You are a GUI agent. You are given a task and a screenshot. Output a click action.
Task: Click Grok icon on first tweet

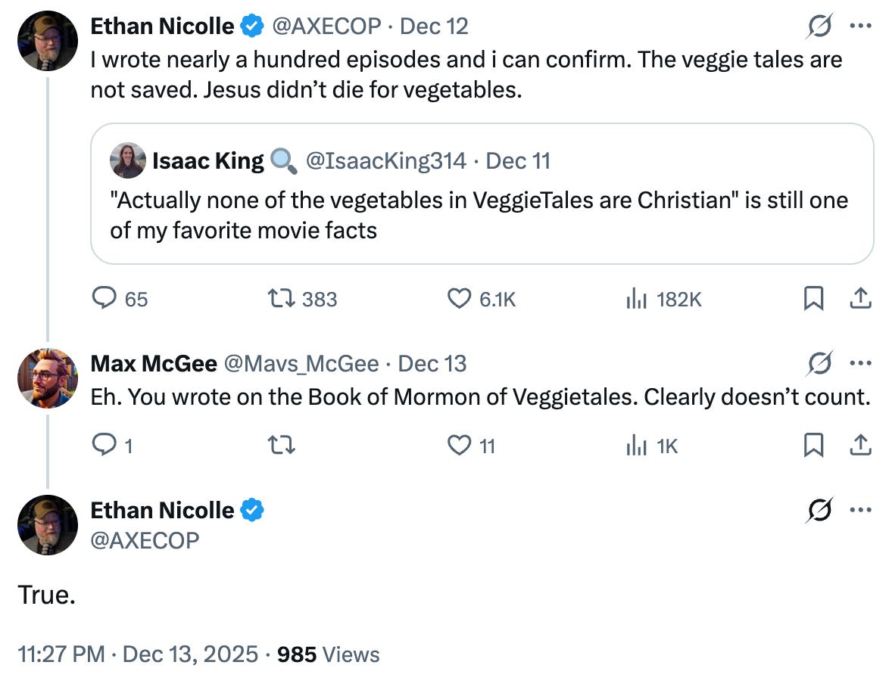pos(820,27)
